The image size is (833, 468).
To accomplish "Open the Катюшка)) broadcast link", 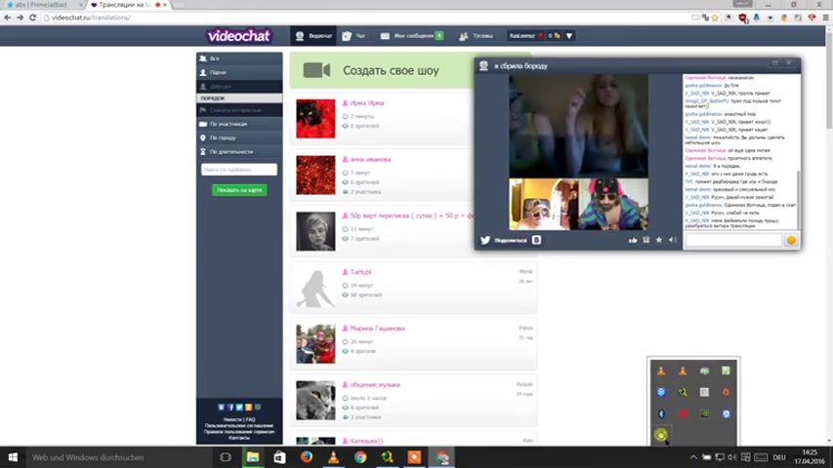I will pyautogui.click(x=366, y=441).
